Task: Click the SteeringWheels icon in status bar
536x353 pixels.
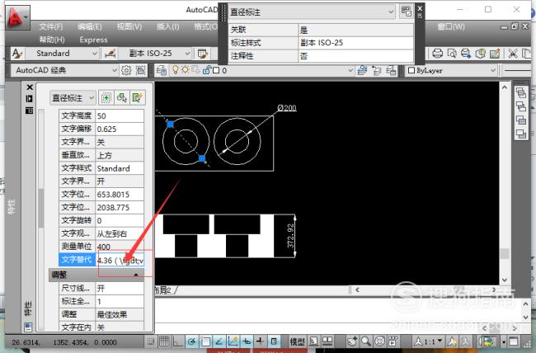Action: pos(380,341)
